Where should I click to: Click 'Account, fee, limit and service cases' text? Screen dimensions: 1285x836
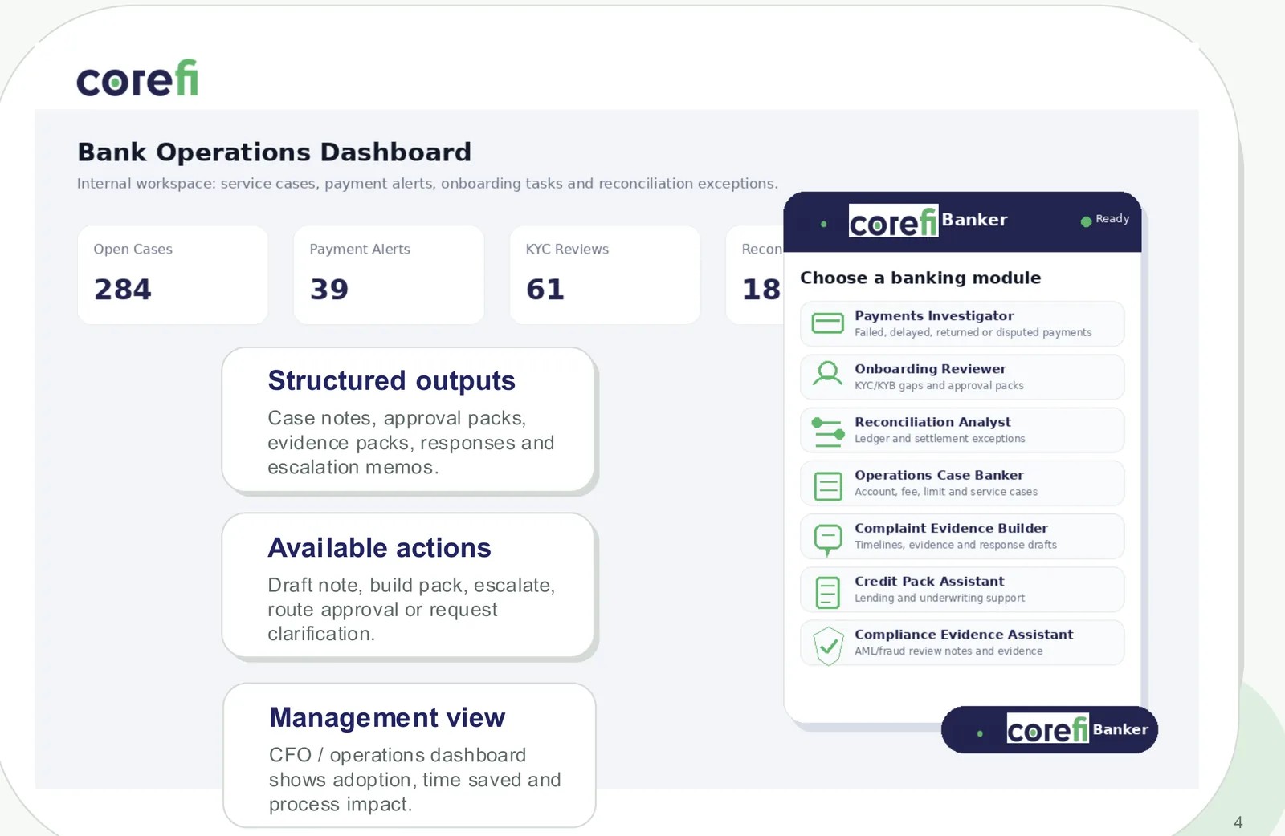coord(946,492)
